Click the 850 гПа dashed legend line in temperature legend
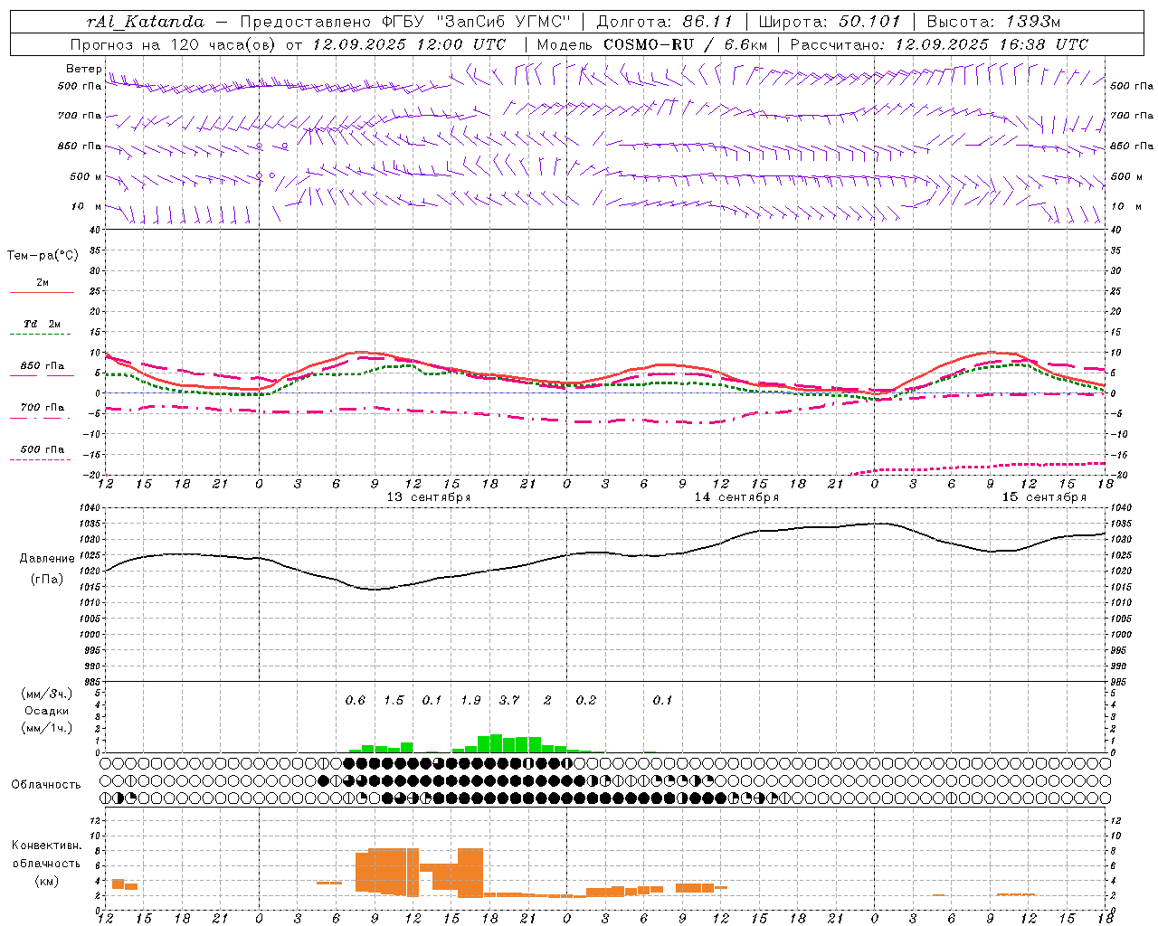Viewport: 1158px width, 926px height. click(42, 376)
